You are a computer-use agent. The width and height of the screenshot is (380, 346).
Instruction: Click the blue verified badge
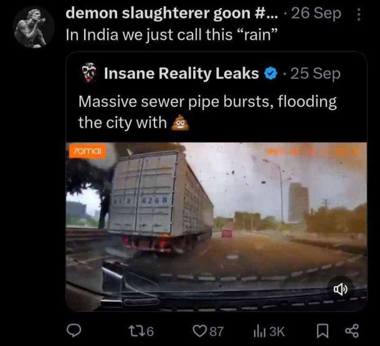270,73
